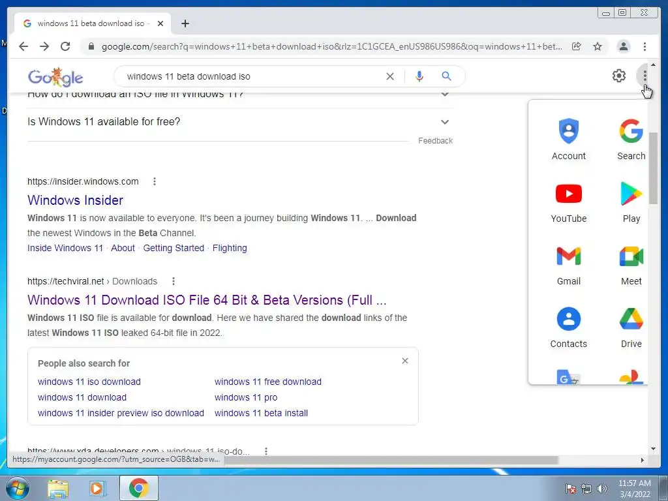The image size is (668, 501).
Task: Open the Windows Start menu
Action: point(17,488)
